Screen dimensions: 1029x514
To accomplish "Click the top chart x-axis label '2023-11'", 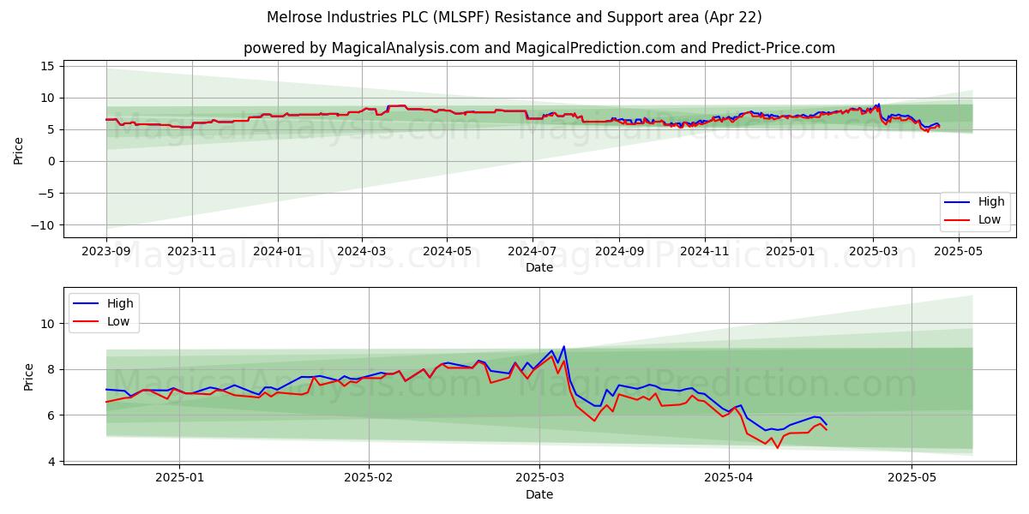I will click(191, 253).
